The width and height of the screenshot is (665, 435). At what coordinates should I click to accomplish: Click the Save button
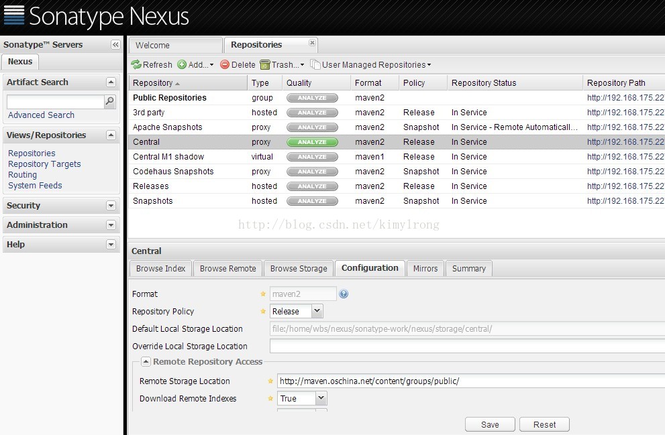pos(490,425)
